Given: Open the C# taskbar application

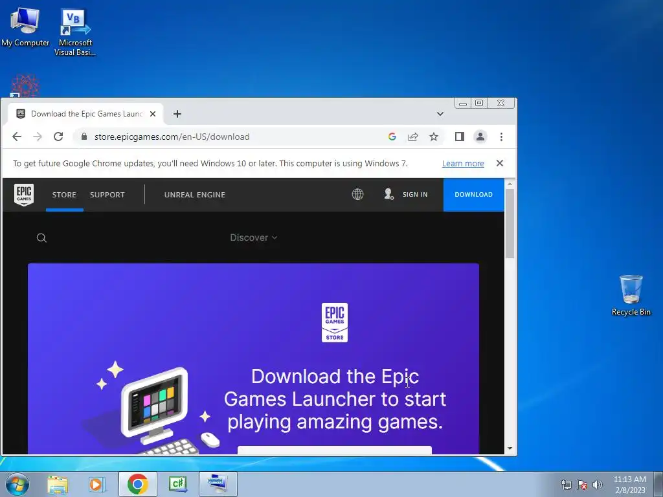Looking at the screenshot, I should coord(177,484).
